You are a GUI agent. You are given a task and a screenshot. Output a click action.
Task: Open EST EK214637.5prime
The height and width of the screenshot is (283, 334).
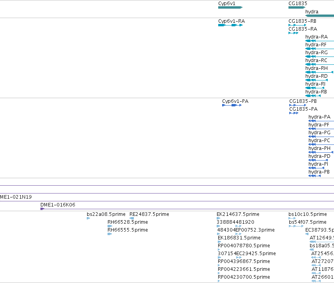(238, 214)
